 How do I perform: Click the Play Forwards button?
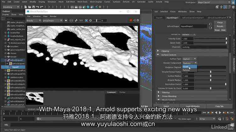click(220, 113)
